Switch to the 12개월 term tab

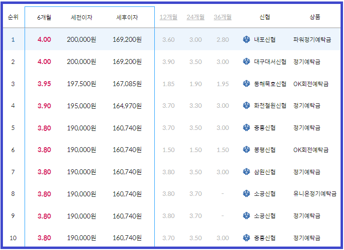[x=168, y=17]
